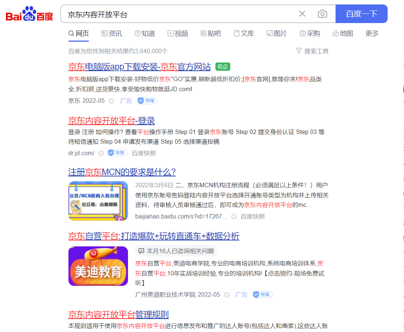Expand dropdown arrow beside 广州美迪职业技术学院 2022-05
Viewport: 404px width, 332px height.
227,295
